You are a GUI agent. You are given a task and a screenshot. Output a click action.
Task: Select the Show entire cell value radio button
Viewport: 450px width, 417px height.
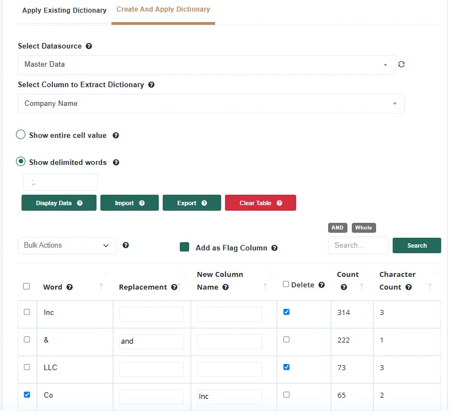coord(20,135)
